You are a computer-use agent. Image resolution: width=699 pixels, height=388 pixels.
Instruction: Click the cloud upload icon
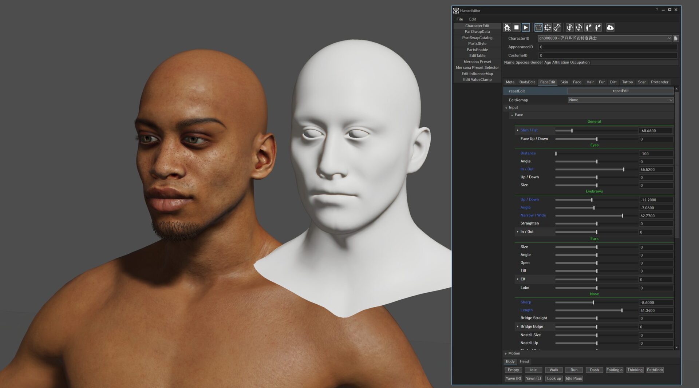(x=610, y=28)
